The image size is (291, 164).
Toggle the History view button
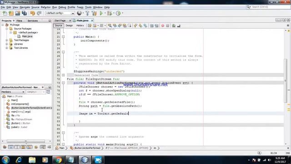click(80, 26)
